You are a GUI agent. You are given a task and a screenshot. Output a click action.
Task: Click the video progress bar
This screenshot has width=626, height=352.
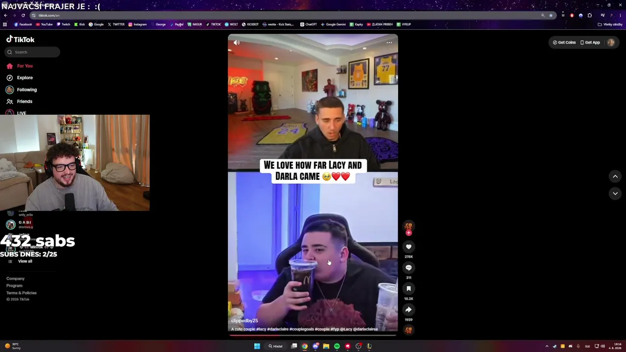[x=313, y=335]
